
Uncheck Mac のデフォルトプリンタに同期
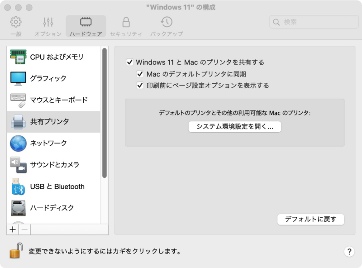[140, 74]
